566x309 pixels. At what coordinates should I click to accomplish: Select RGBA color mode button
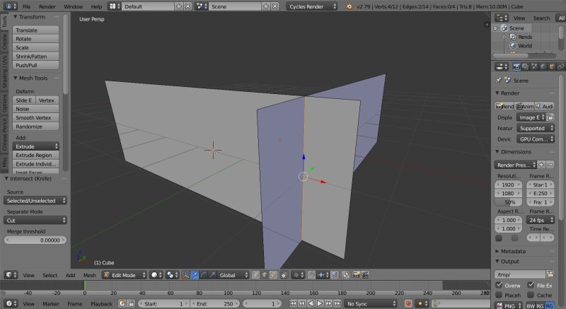click(x=550, y=305)
